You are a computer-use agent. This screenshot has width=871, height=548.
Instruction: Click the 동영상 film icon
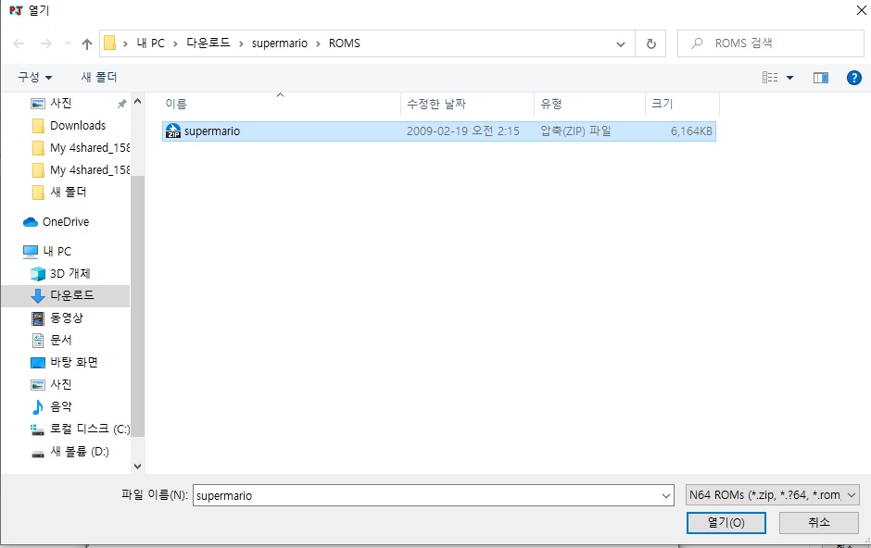pyautogui.click(x=38, y=318)
